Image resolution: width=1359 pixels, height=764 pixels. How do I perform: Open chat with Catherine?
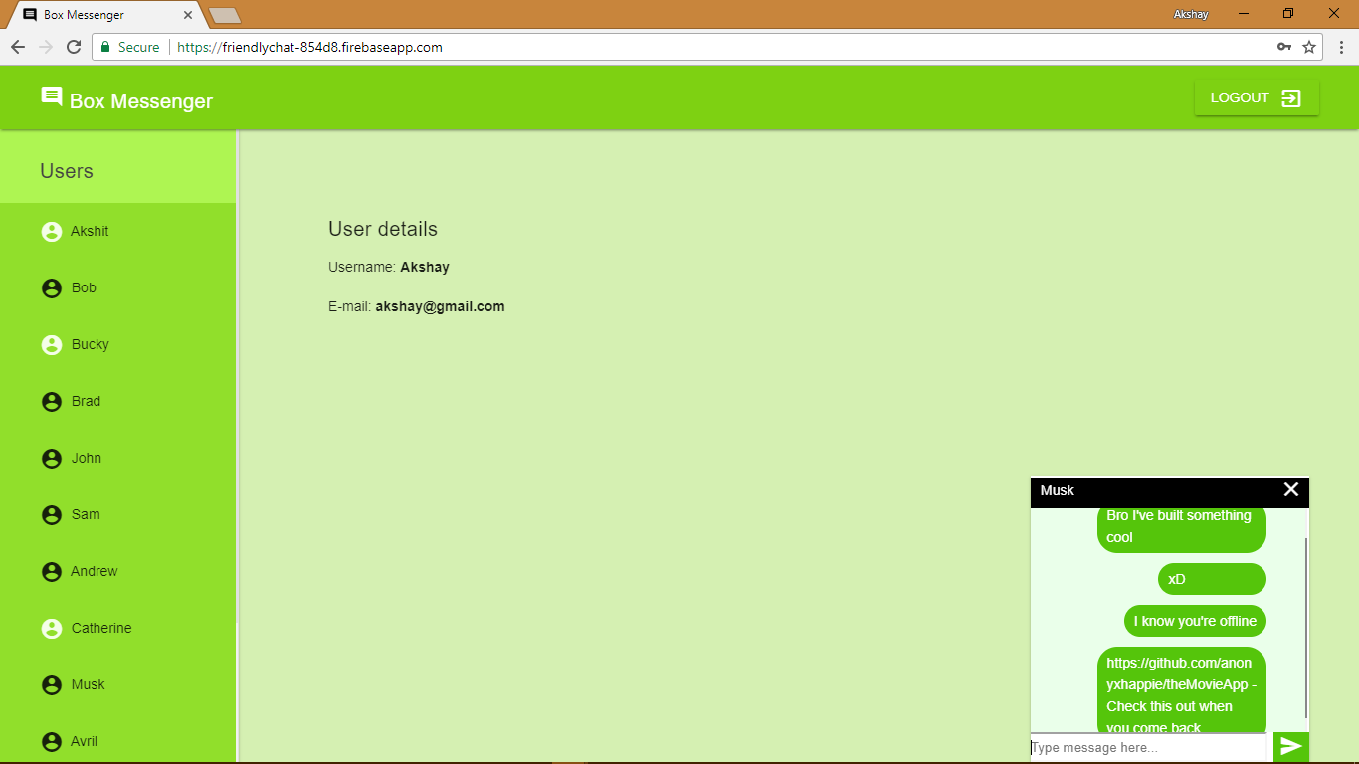click(101, 628)
